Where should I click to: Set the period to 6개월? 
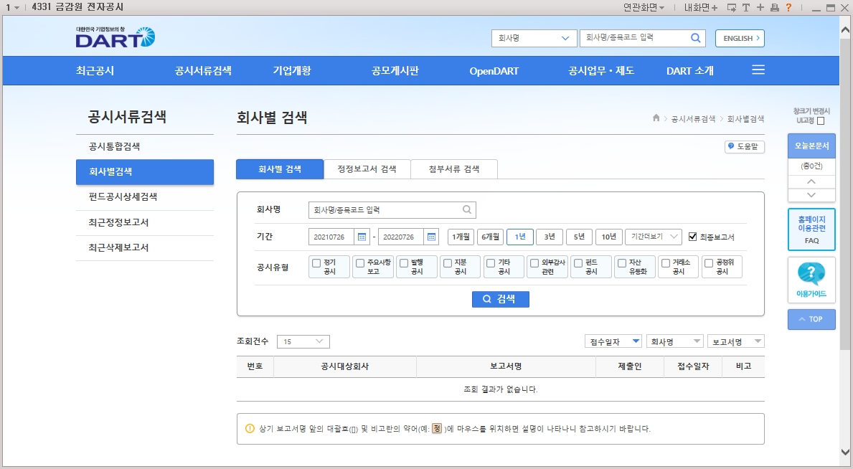click(490, 237)
